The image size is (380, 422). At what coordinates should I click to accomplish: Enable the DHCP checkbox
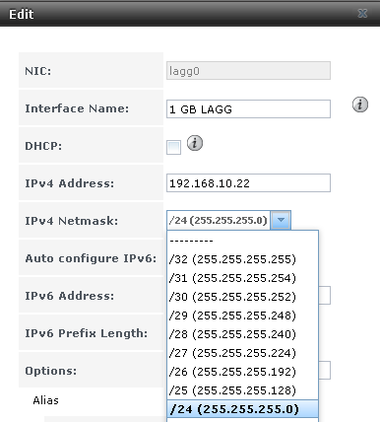173,147
